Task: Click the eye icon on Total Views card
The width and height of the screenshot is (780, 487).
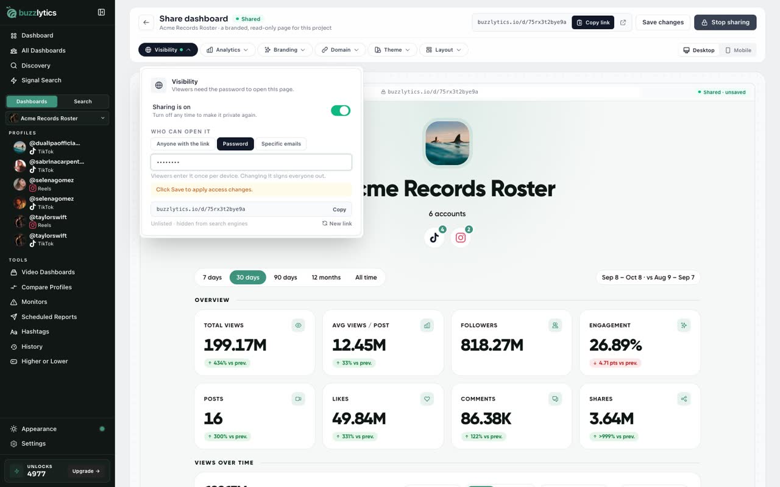Action: pos(299,326)
